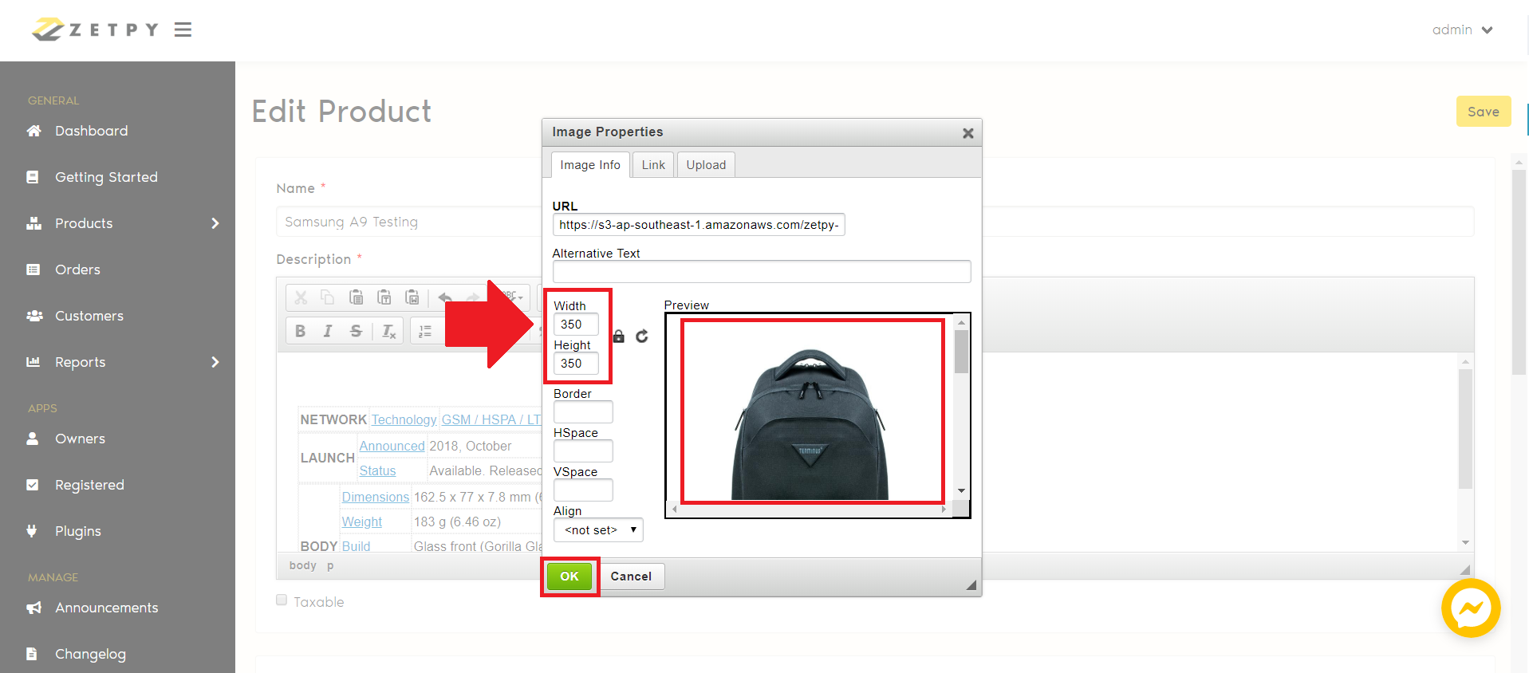Click the description editor vertical scrollbar
This screenshot has width=1529, height=673.
pos(1465,452)
